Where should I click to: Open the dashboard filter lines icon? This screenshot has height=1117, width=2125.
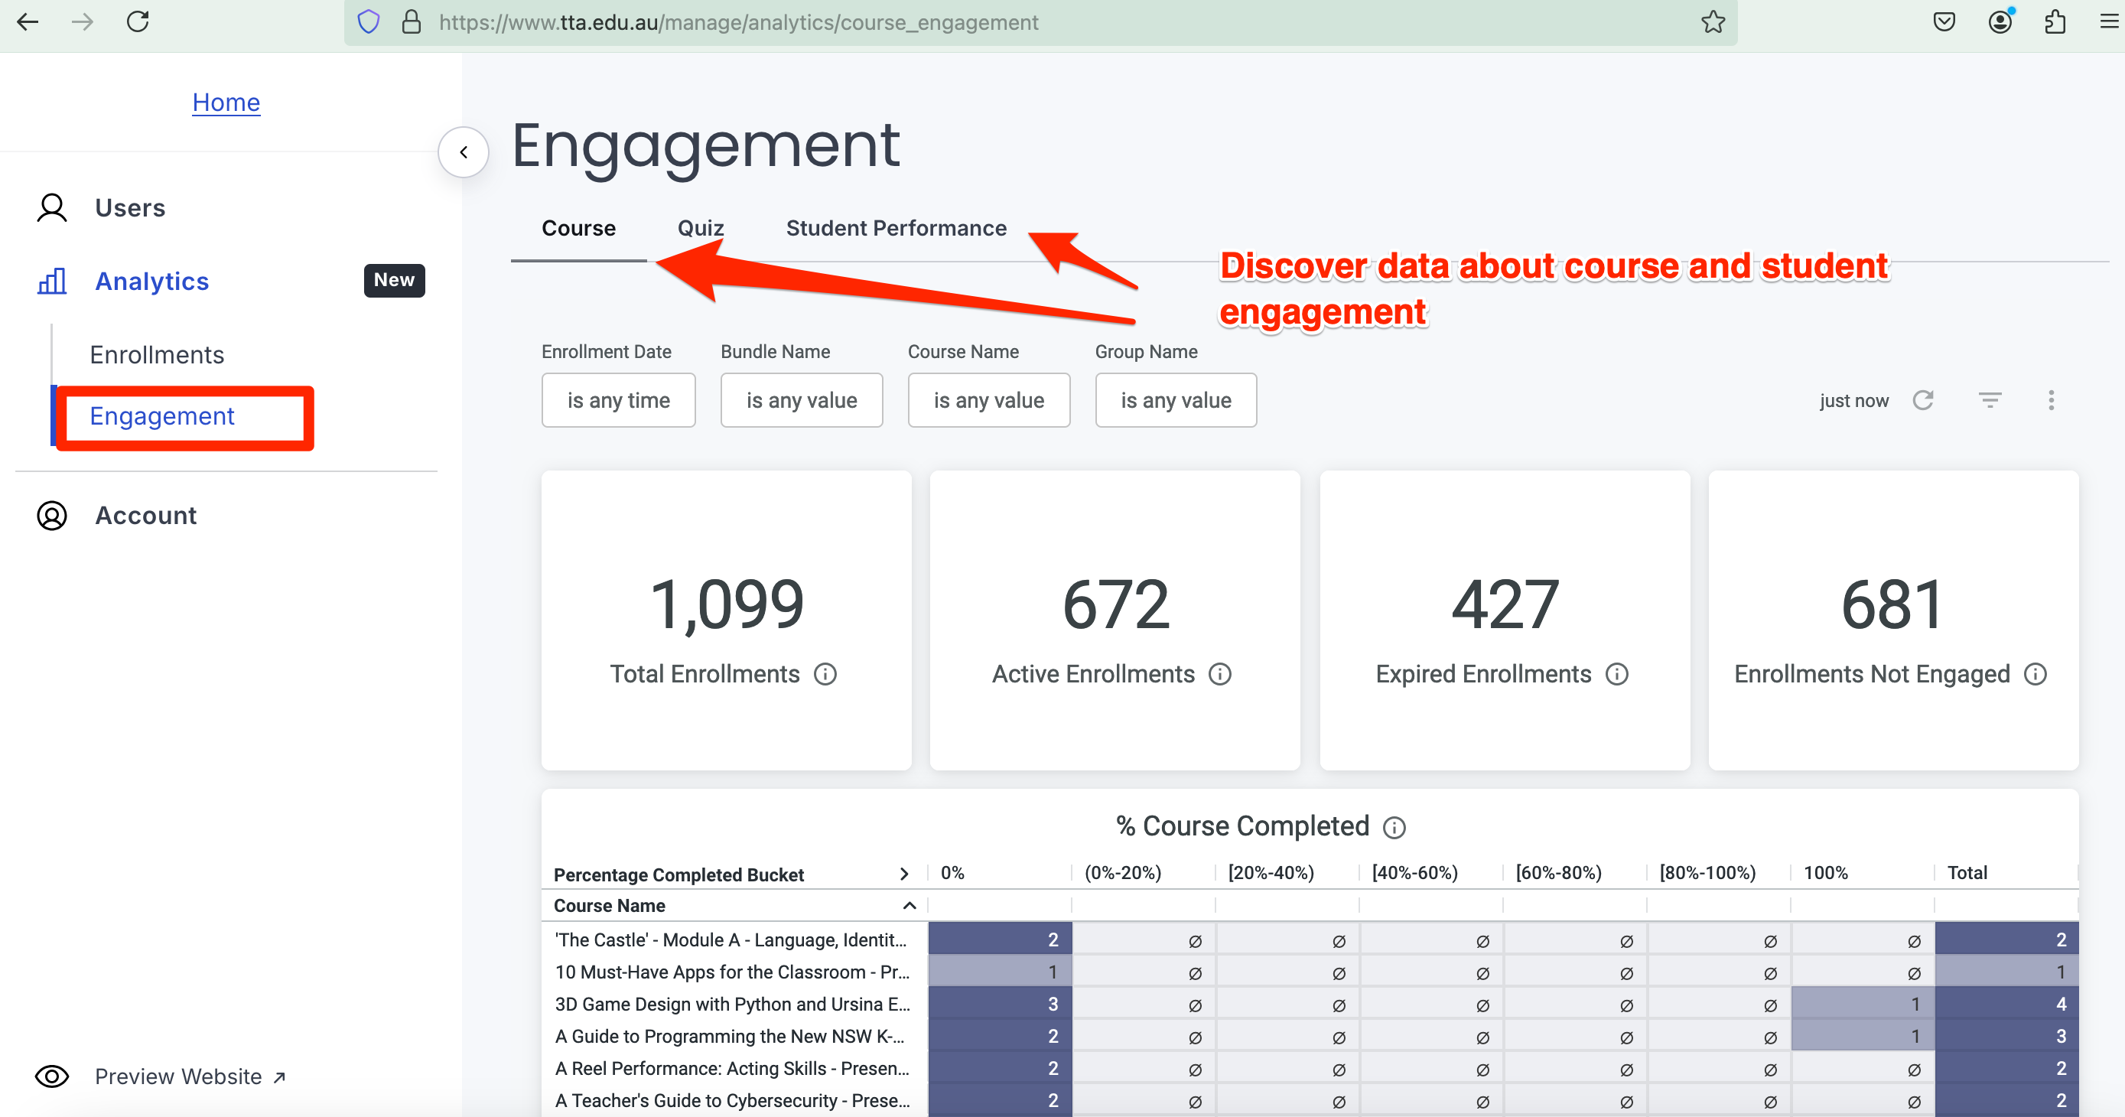click(x=1990, y=400)
